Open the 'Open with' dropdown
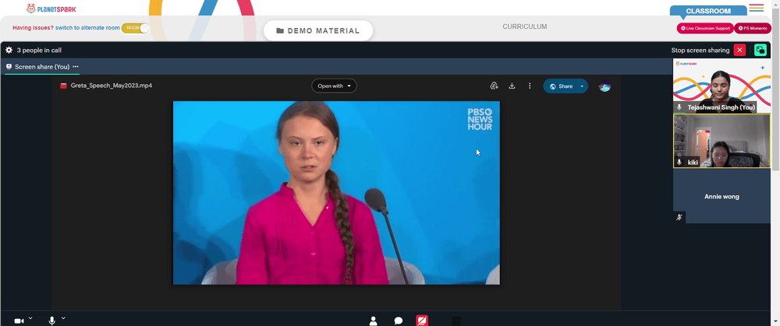The image size is (780, 326). coord(335,86)
